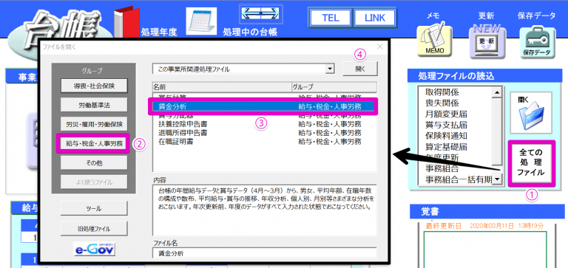This screenshot has height=268, width=568.
Task: Click the 全ての処理ファイル button
Action: point(531,164)
